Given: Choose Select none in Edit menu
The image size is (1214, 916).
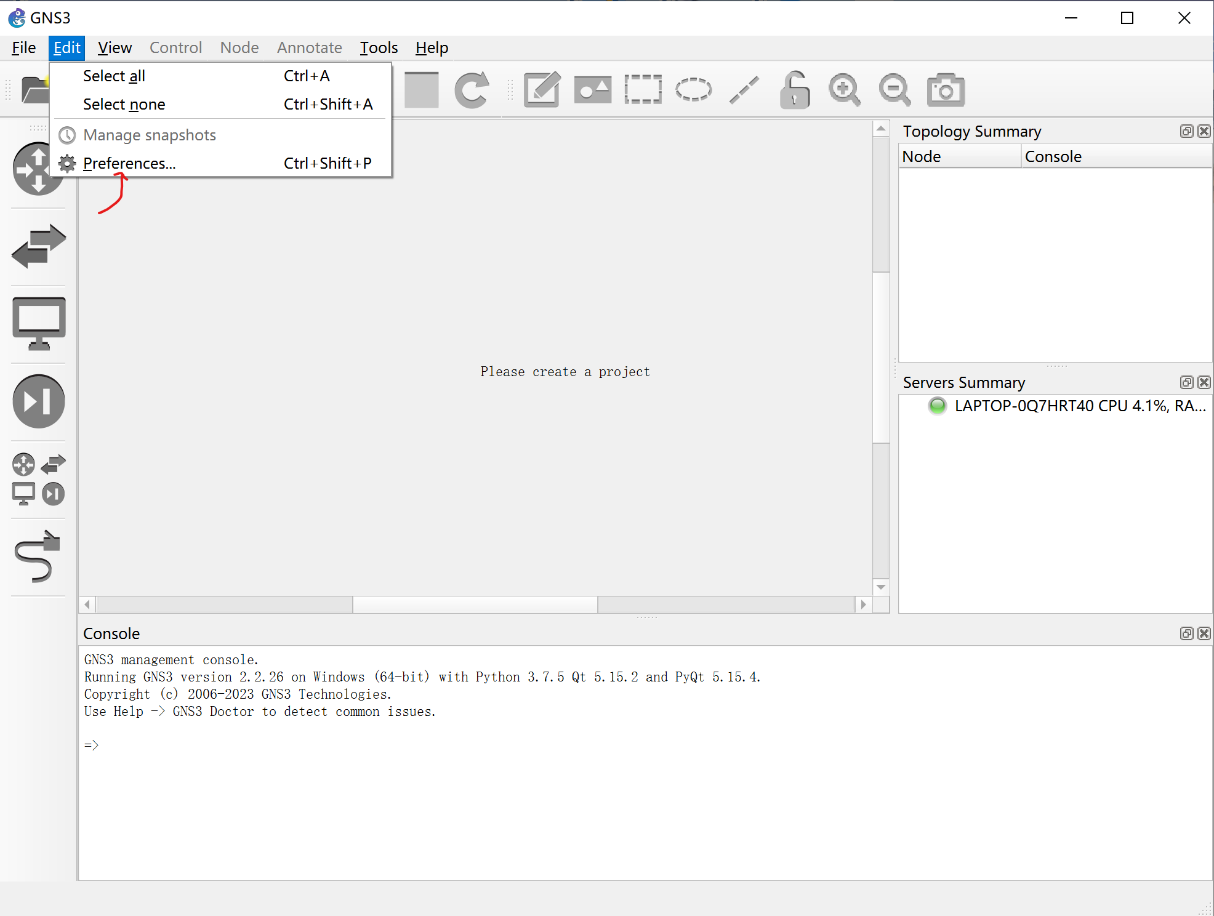Looking at the screenshot, I should coord(220,104).
